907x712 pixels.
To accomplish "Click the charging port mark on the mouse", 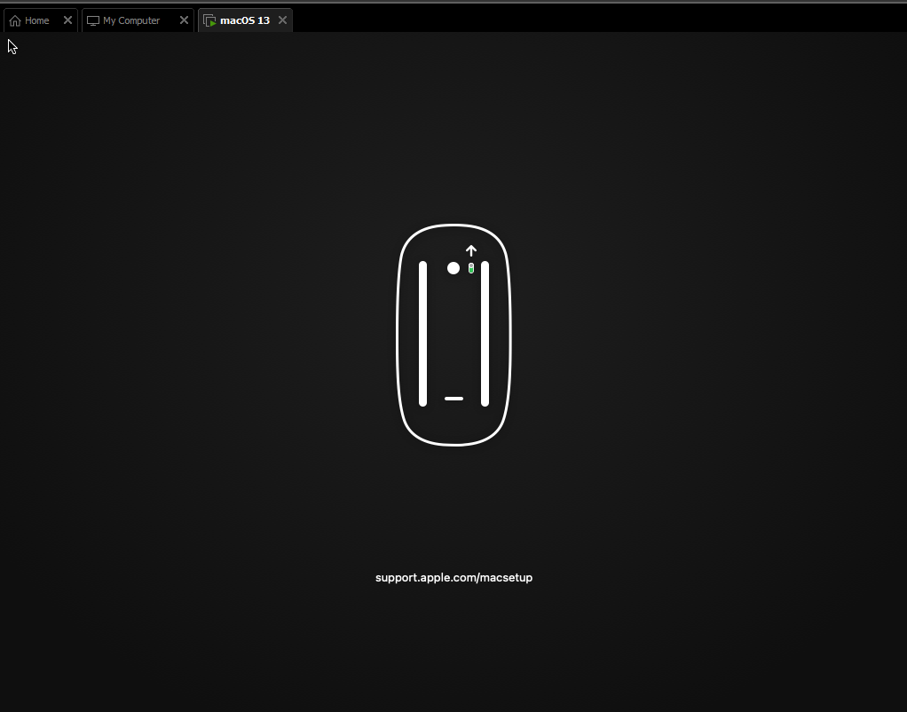I will click(x=453, y=399).
